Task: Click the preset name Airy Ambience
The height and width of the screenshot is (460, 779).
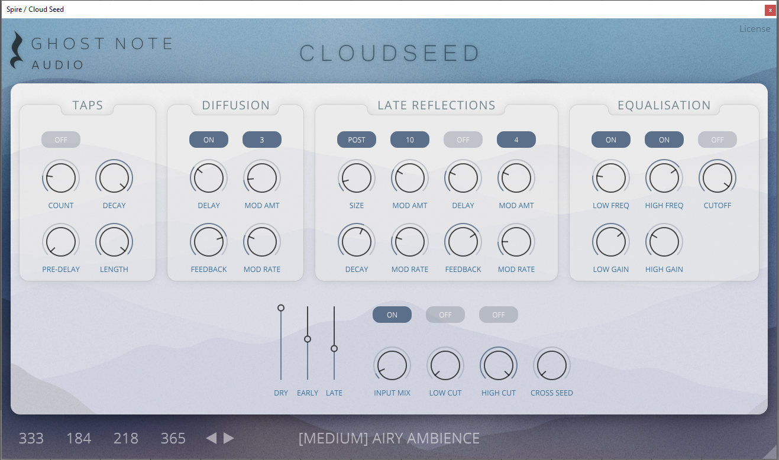Action: coord(389,439)
